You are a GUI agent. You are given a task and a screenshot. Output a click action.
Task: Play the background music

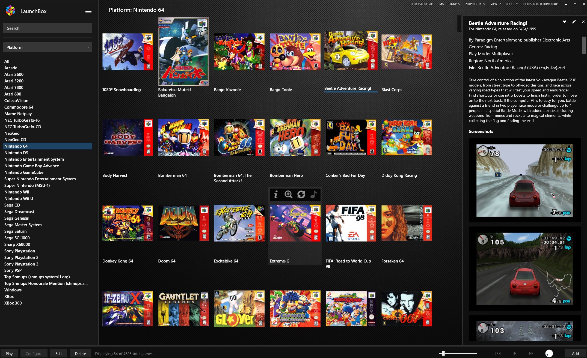coord(515,353)
